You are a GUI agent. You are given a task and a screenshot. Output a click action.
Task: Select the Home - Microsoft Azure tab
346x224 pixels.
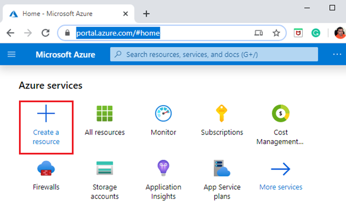(x=68, y=14)
